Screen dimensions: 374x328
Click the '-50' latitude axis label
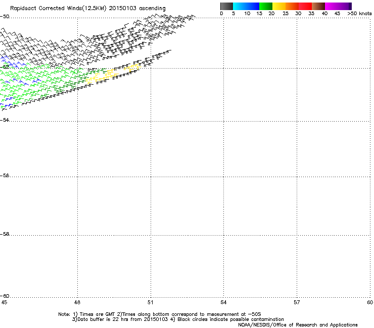tap(5, 17)
